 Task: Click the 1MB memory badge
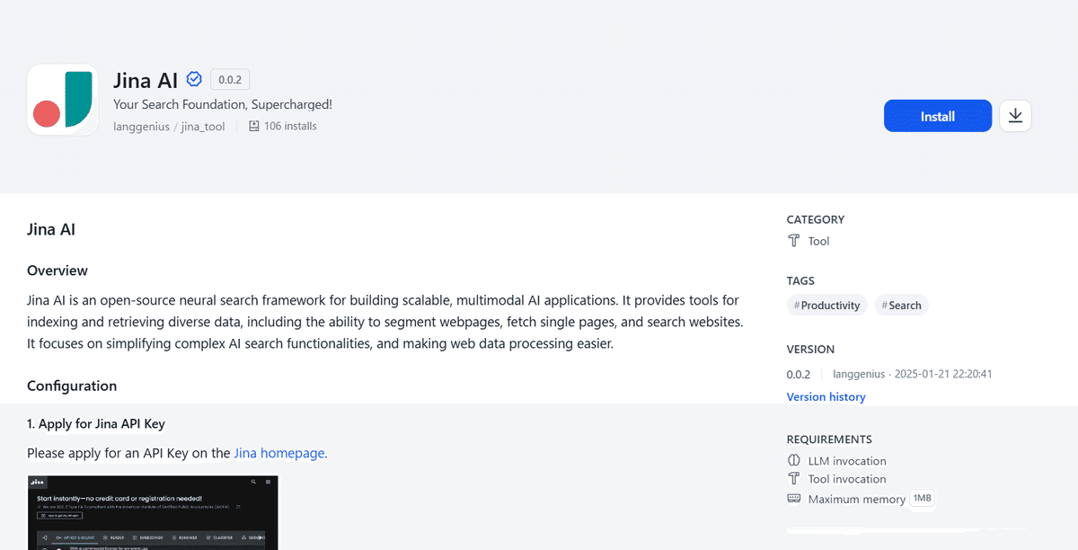pyautogui.click(x=923, y=498)
